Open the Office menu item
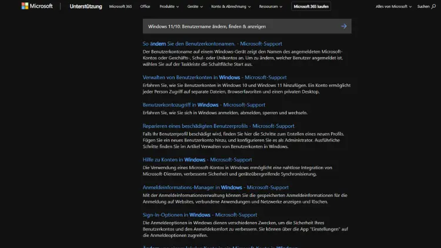 point(145,6)
